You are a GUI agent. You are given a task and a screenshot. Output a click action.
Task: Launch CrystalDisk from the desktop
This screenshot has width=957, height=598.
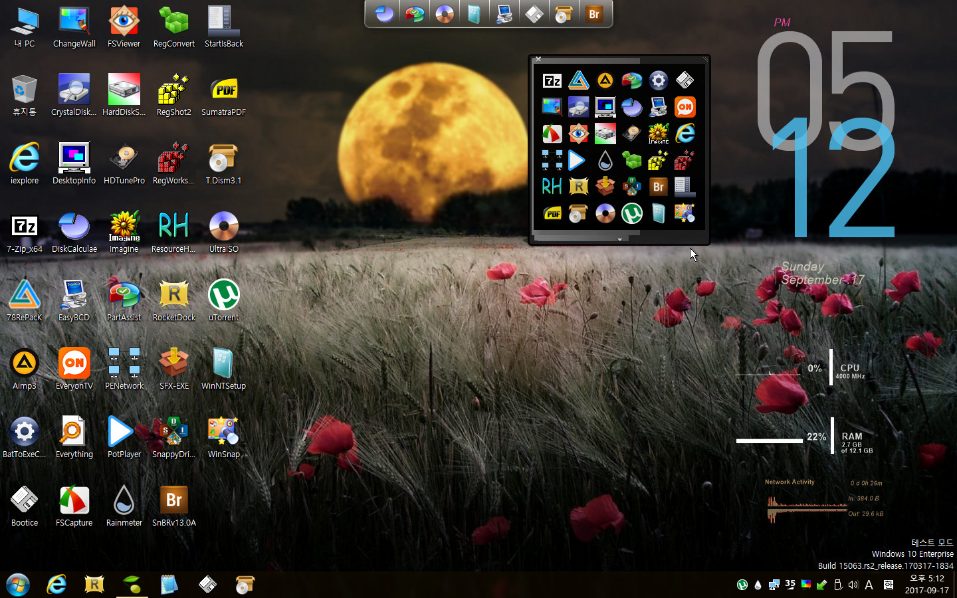coord(74,96)
